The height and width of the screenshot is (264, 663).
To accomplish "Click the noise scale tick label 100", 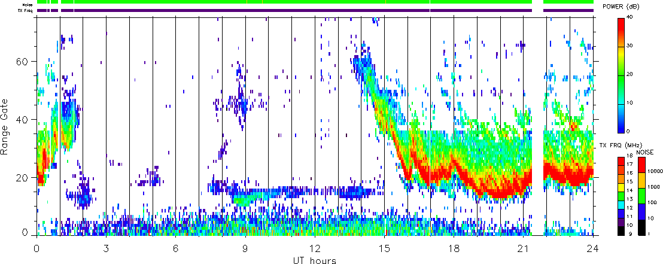I will pyautogui.click(x=651, y=202).
